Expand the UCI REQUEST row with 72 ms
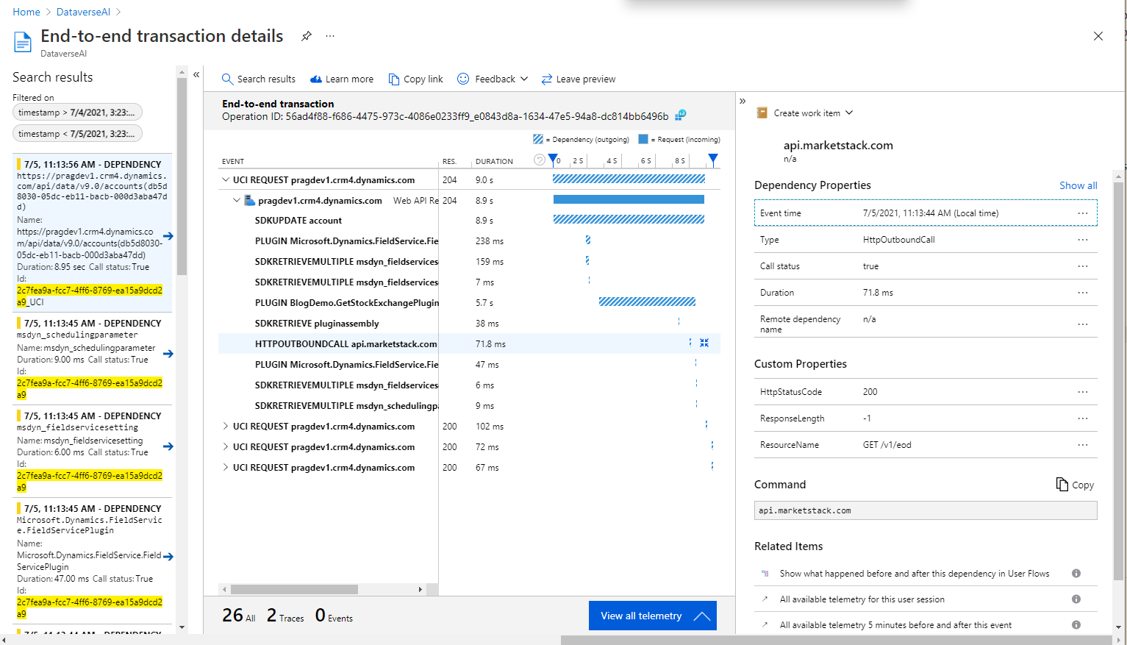The height and width of the screenshot is (645, 1127). pyautogui.click(x=225, y=447)
